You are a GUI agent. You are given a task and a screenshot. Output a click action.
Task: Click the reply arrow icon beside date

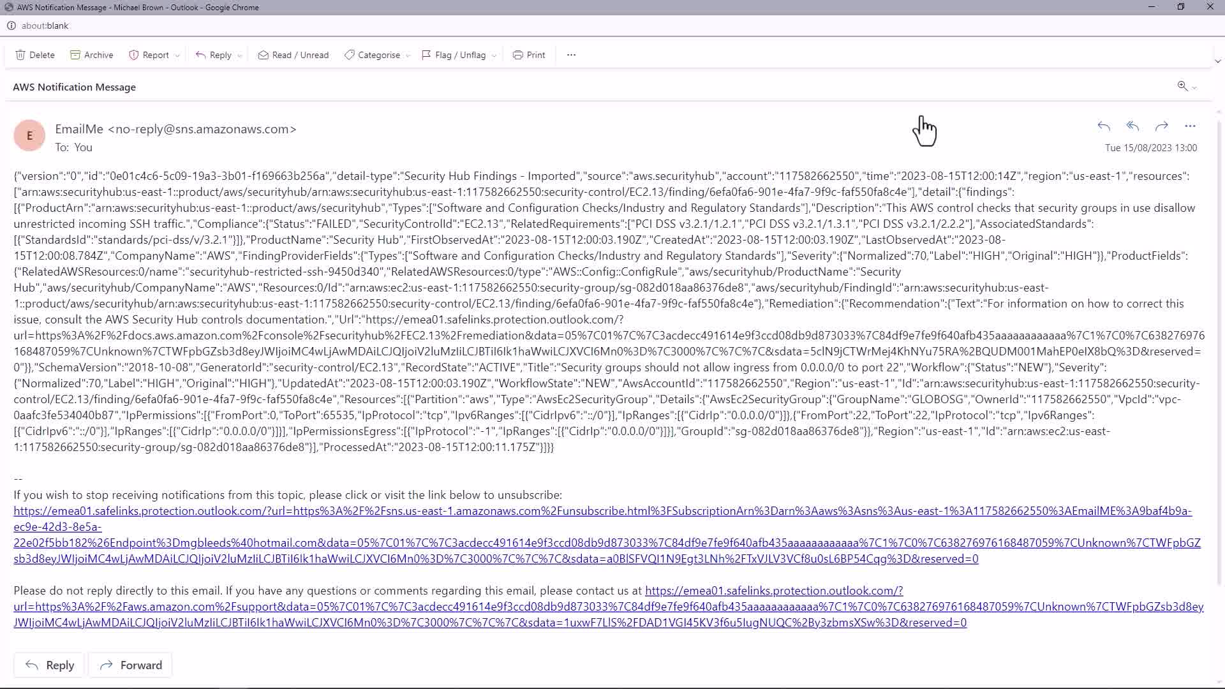click(x=1104, y=126)
